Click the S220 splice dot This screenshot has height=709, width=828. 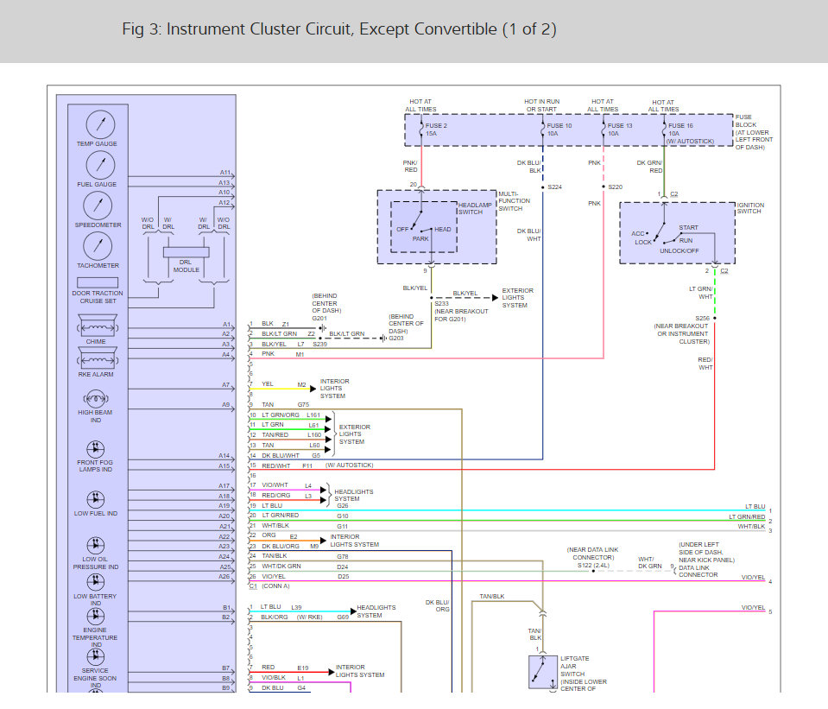click(604, 187)
